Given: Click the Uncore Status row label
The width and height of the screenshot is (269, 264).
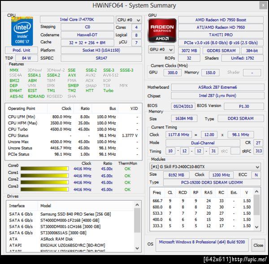Looking at the screenshot, I should (x=20, y=148).
